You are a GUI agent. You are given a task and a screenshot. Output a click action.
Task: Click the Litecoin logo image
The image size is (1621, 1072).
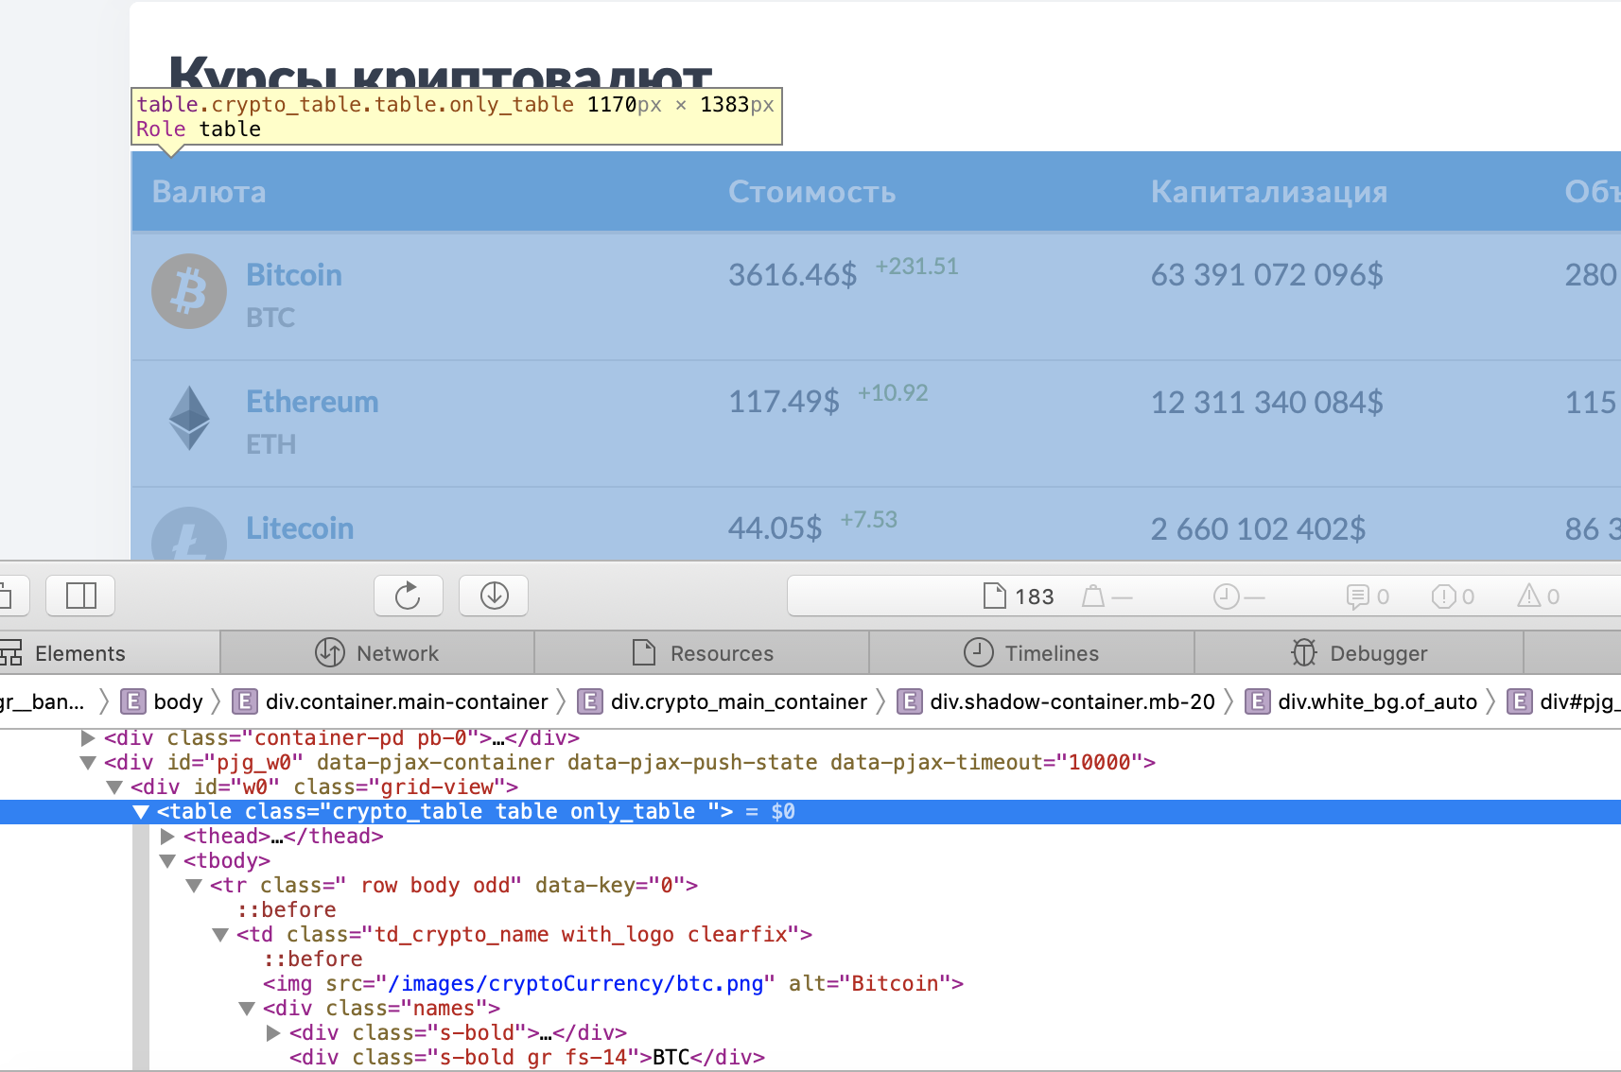pyautogui.click(x=189, y=534)
